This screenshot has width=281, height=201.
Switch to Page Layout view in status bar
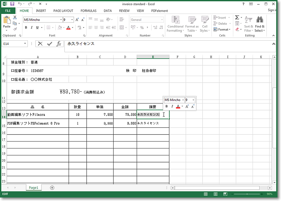pos(215,194)
